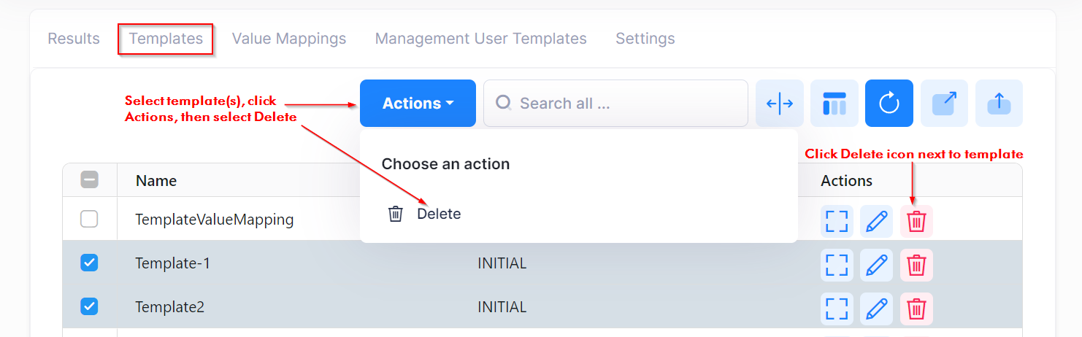Image resolution: width=1082 pixels, height=337 pixels.
Task: Switch to the Value Mappings tab
Action: (x=289, y=39)
